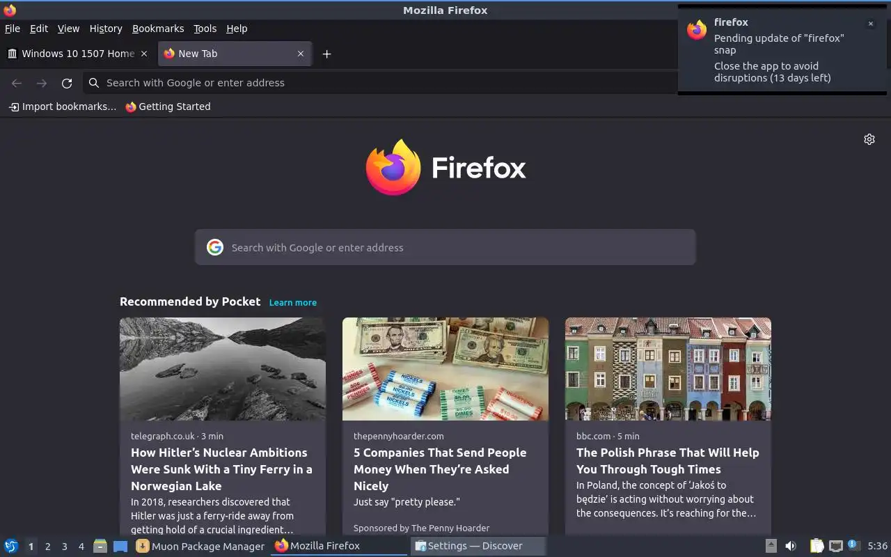Click the Google G icon in the search box

(215, 247)
